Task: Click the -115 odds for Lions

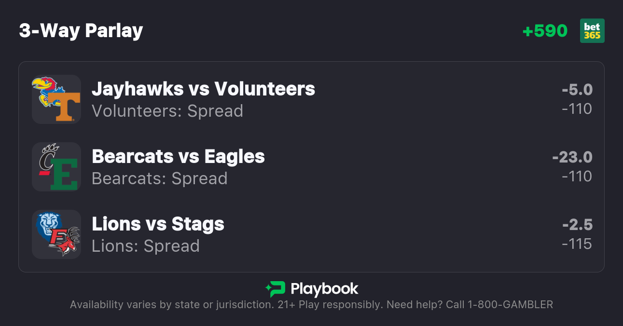Action: (x=577, y=244)
